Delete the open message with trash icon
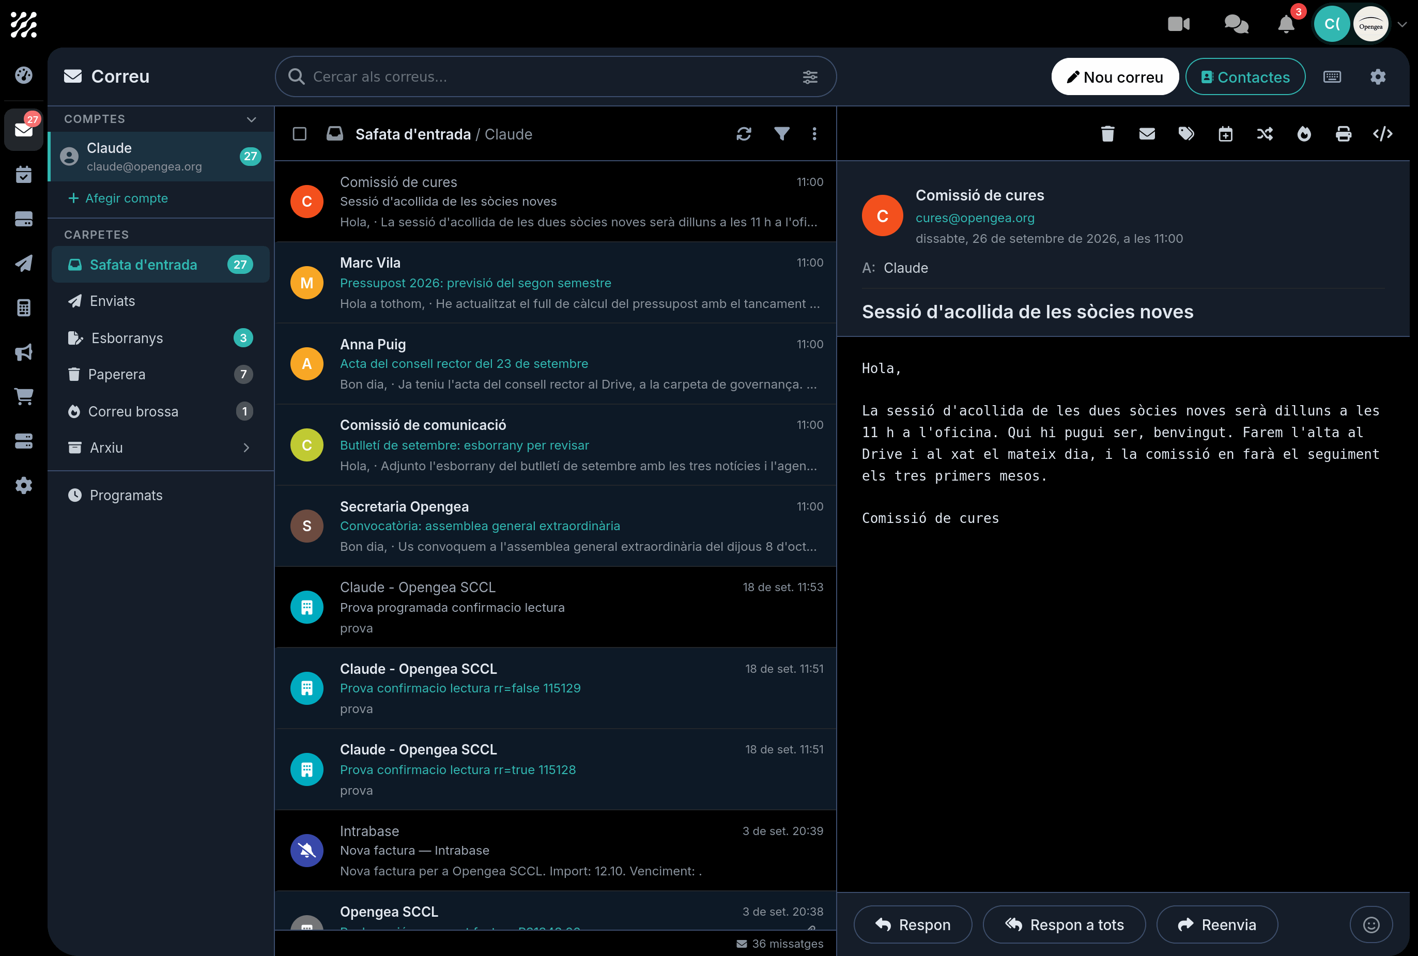This screenshot has width=1418, height=956. coord(1108,133)
